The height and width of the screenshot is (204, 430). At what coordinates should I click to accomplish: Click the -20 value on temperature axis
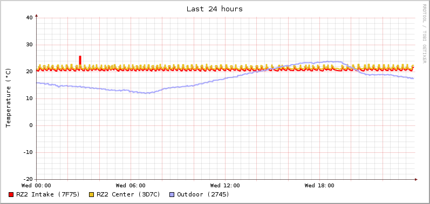click(x=28, y=179)
